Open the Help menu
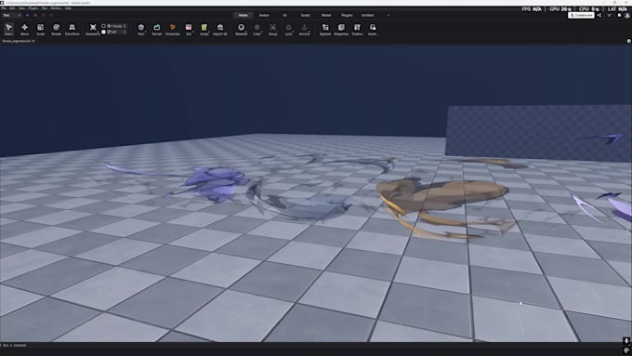 [x=68, y=8]
